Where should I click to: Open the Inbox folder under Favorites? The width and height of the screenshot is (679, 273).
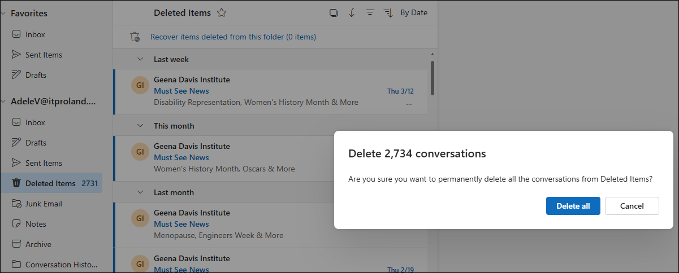click(35, 34)
